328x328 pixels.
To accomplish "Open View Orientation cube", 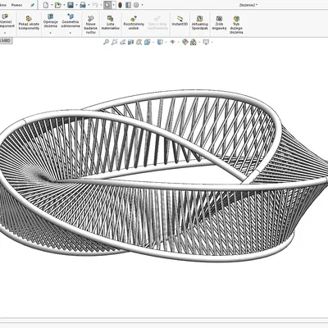I will click(148, 42).
